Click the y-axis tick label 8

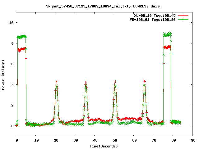pyautogui.click(x=12, y=43)
